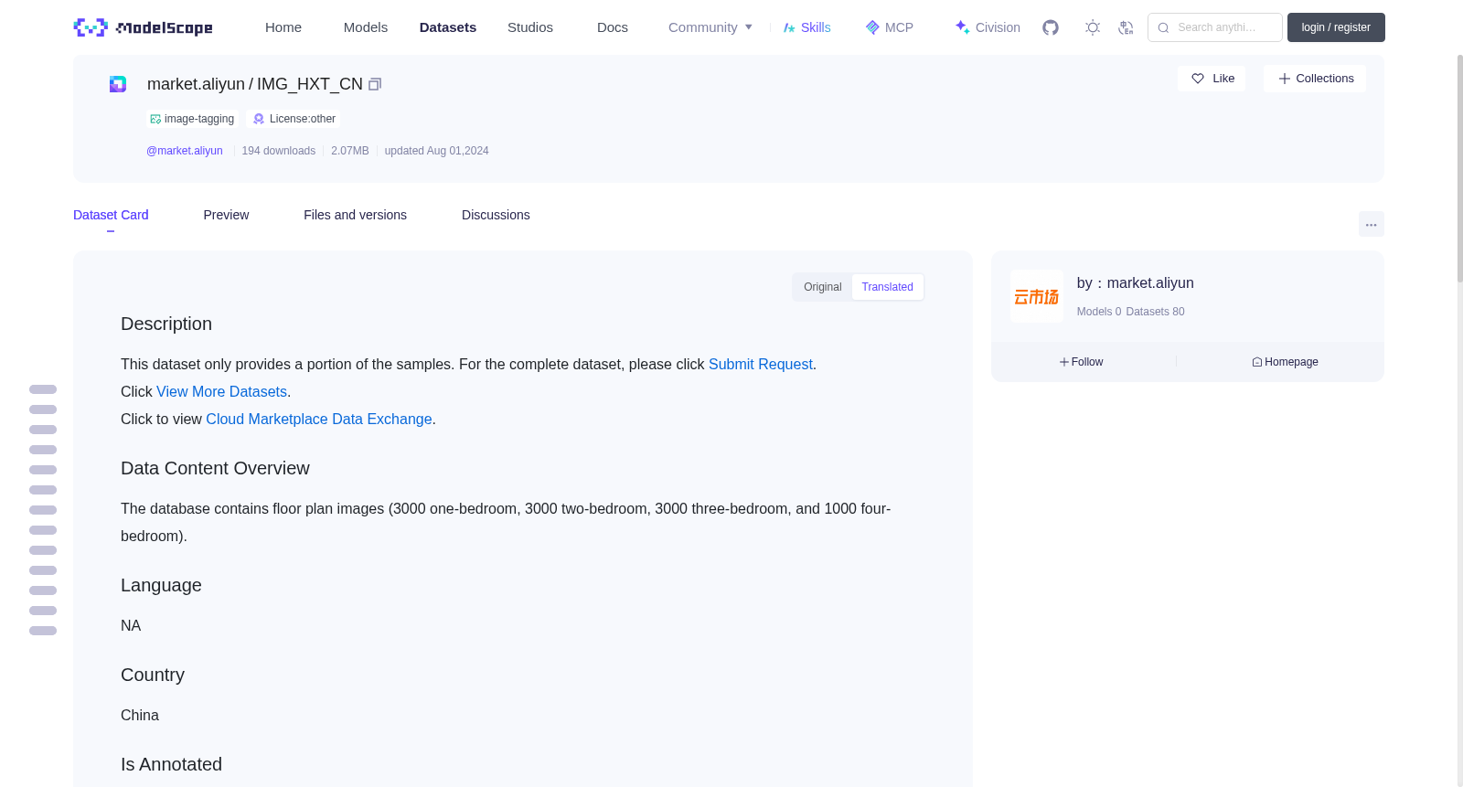Toggle the light/dark theme sun icon
Image resolution: width=1463 pixels, height=787 pixels.
1093,27
